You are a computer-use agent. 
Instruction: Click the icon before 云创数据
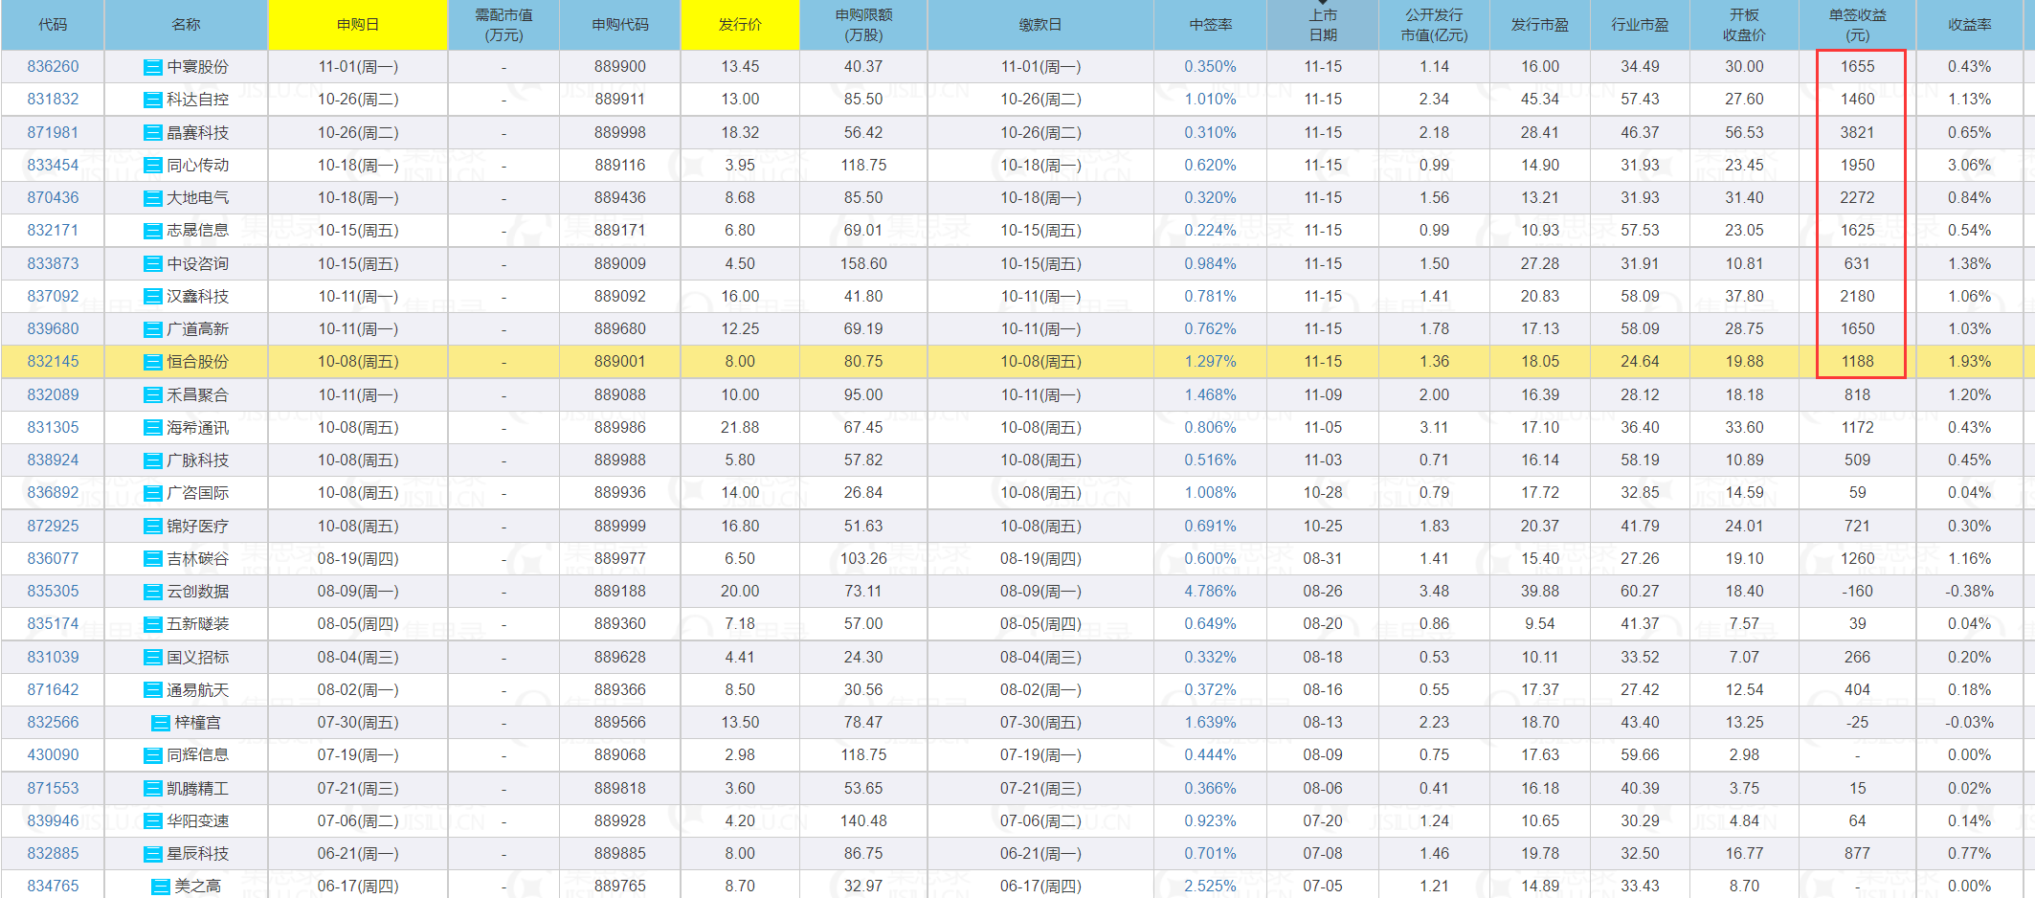click(152, 592)
